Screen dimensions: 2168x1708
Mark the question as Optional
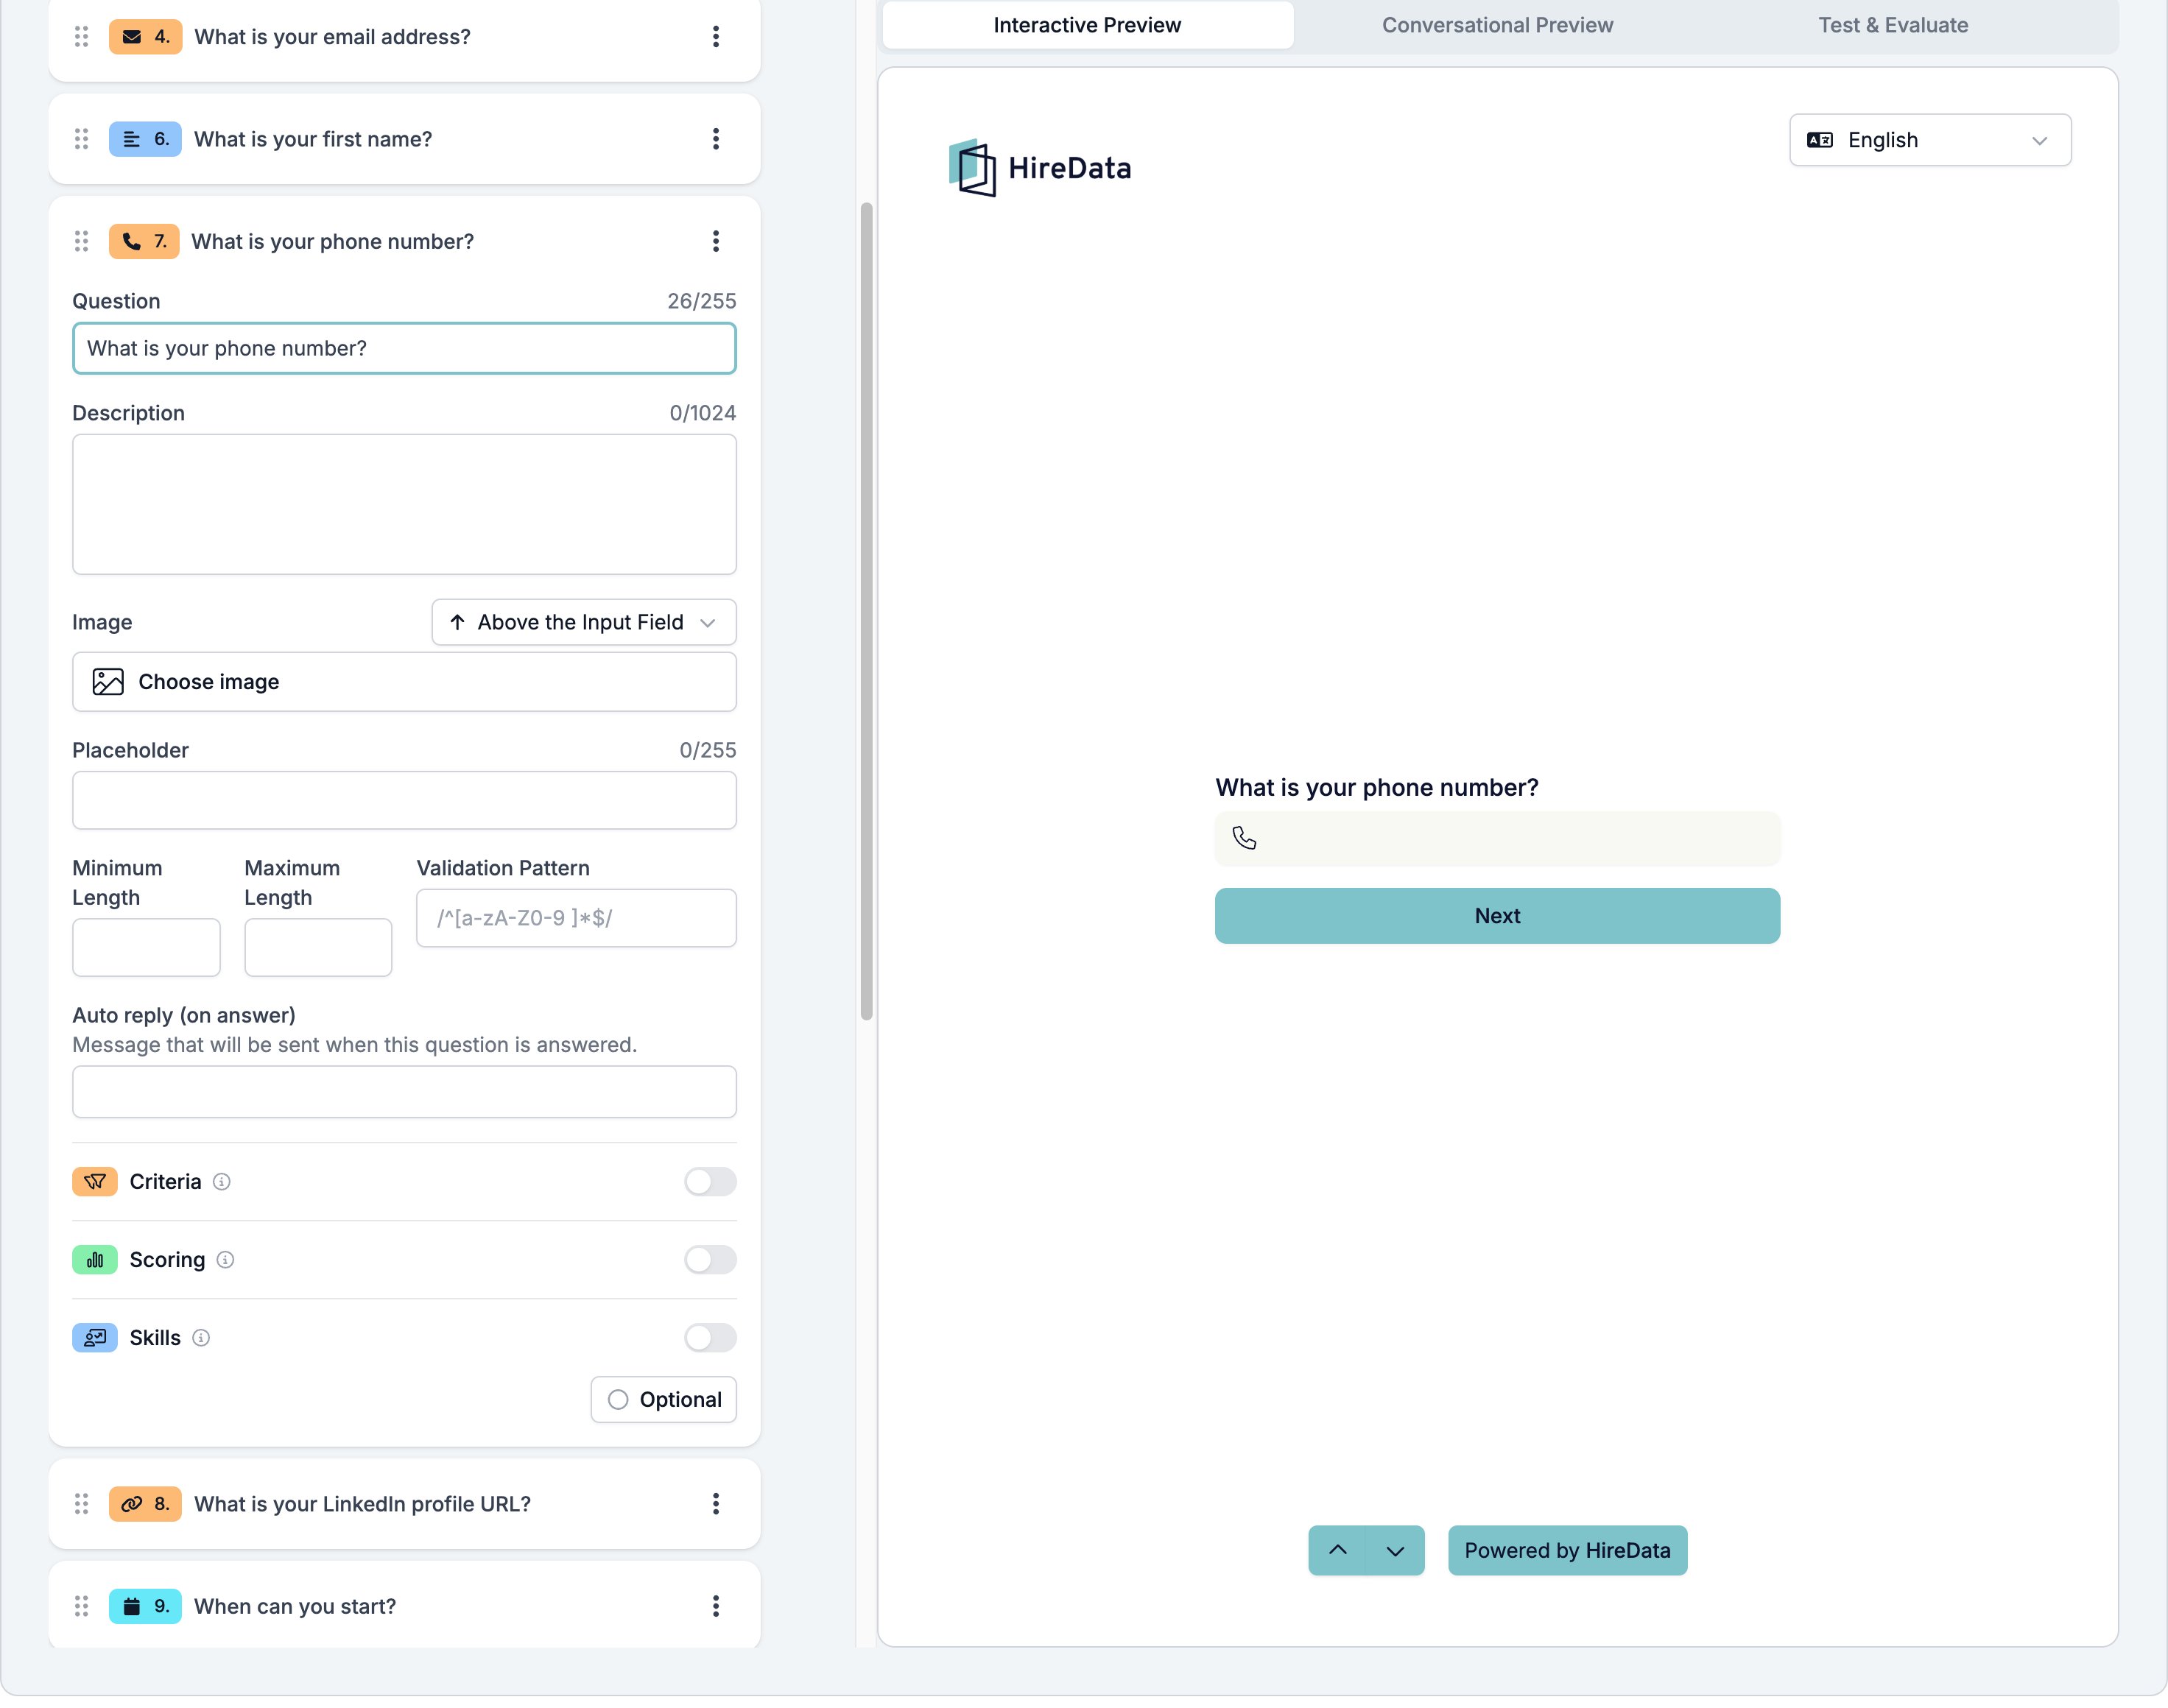[x=664, y=1400]
